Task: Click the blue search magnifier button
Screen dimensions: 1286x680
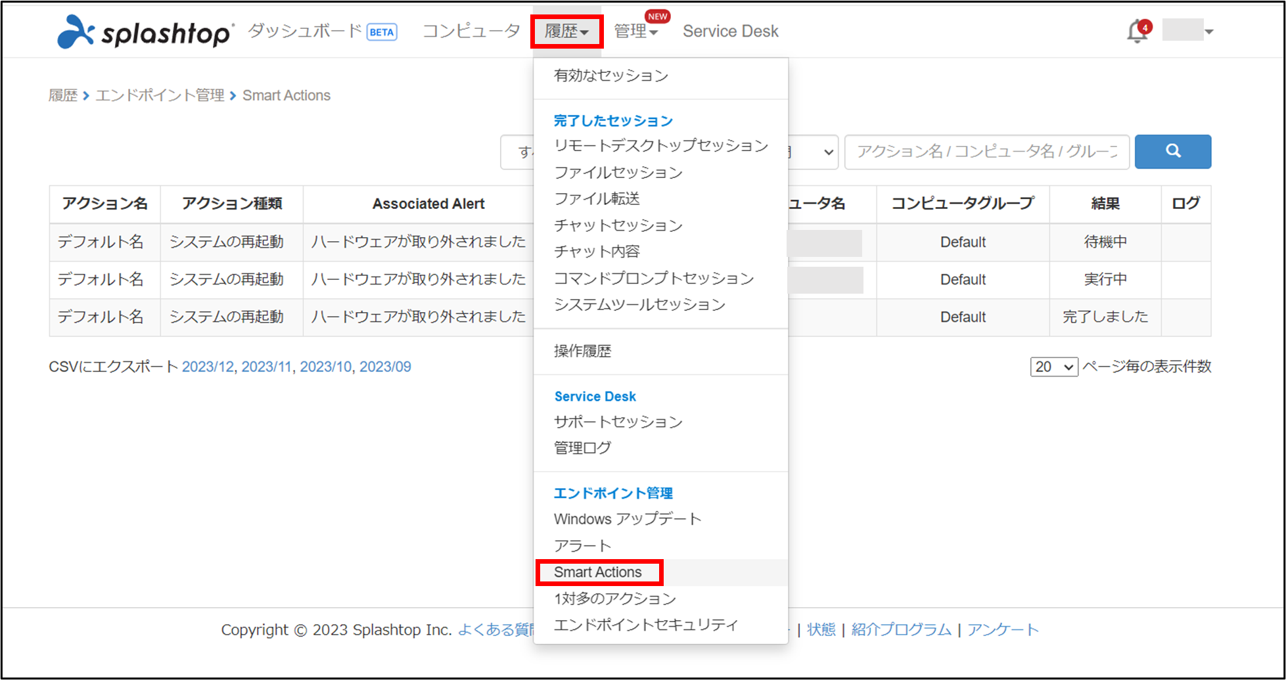Action: tap(1173, 152)
